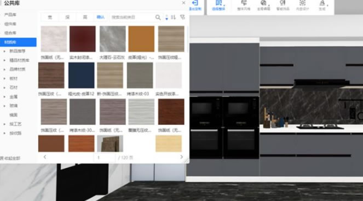Click the sort order icon beside search

coord(173,18)
